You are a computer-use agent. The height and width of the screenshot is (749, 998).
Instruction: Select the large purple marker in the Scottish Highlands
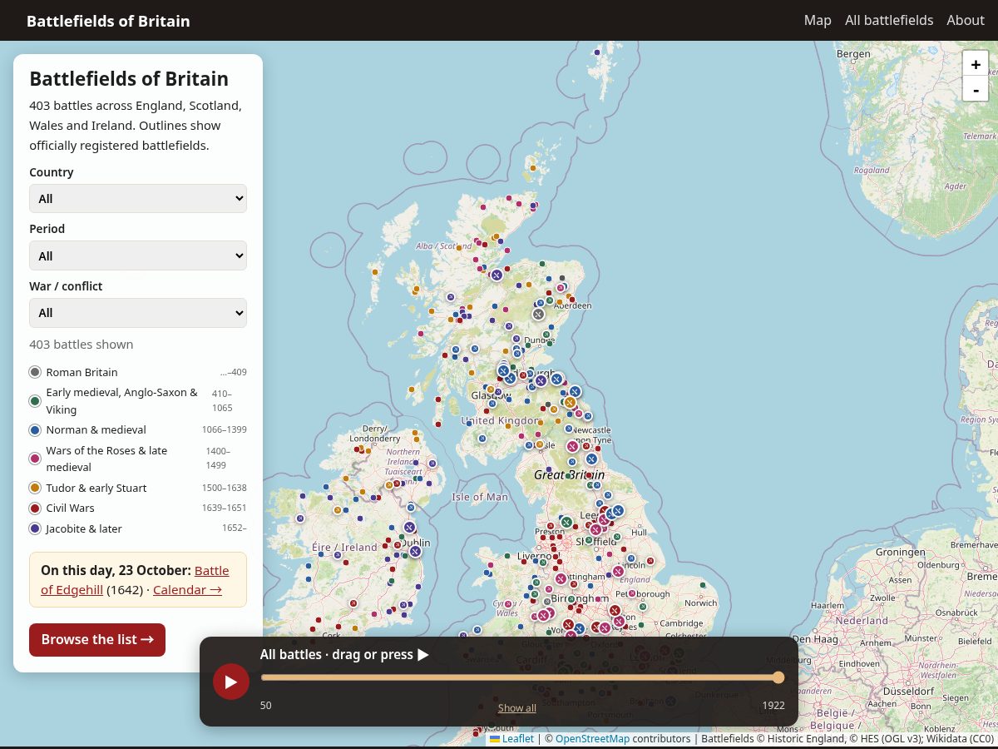pyautogui.click(x=497, y=275)
